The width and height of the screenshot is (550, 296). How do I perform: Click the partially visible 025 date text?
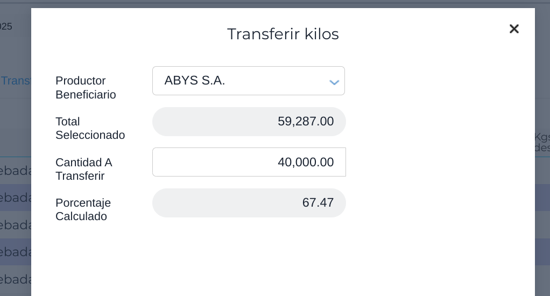tap(6, 26)
